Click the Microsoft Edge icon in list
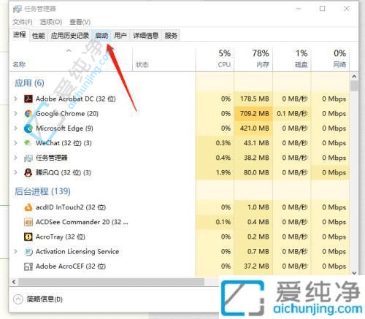 pos(28,128)
